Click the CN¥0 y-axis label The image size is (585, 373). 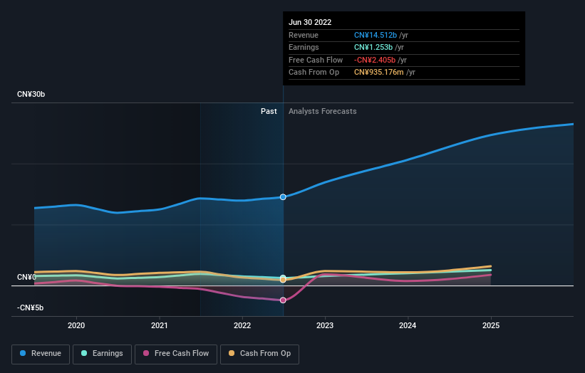pyautogui.click(x=26, y=277)
